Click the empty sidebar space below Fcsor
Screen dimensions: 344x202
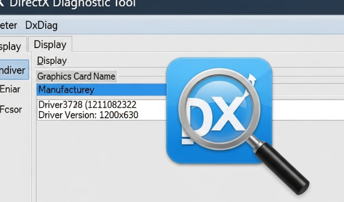[13, 160]
